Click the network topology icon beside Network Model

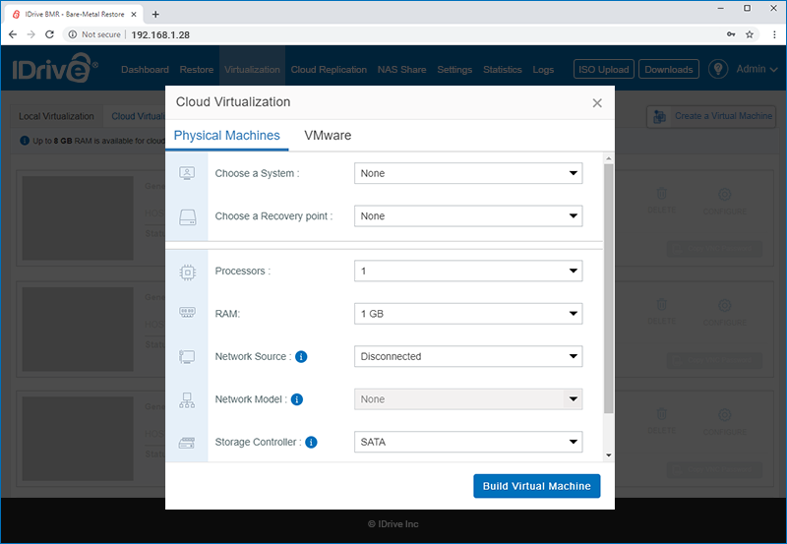click(187, 400)
